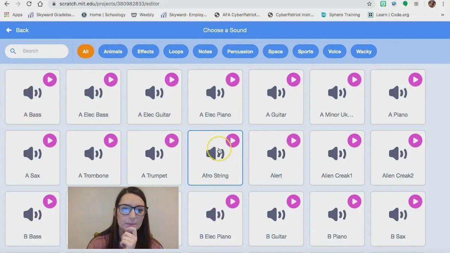
Task: Choose the A Trombone speaker icon
Action: 93,154
